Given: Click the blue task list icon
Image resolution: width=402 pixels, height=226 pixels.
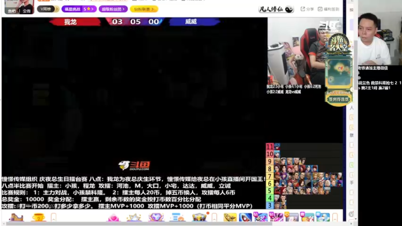Looking at the screenshot, I should point(177,217).
